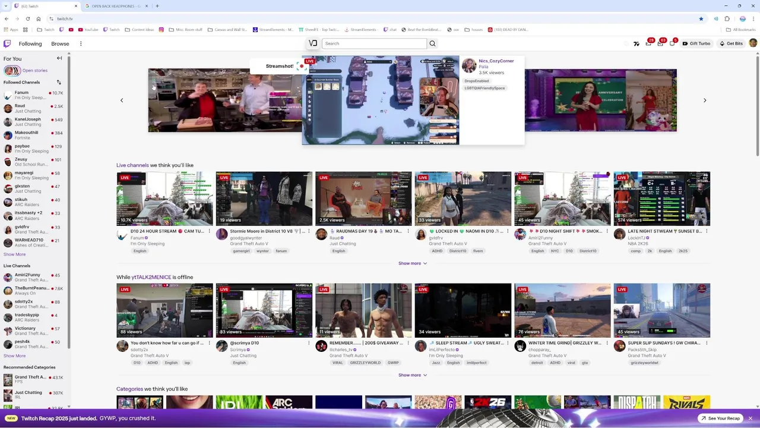The width and height of the screenshot is (760, 428).
Task: Click the LGBTQIAFriendlySpace tag
Action: [484, 88]
